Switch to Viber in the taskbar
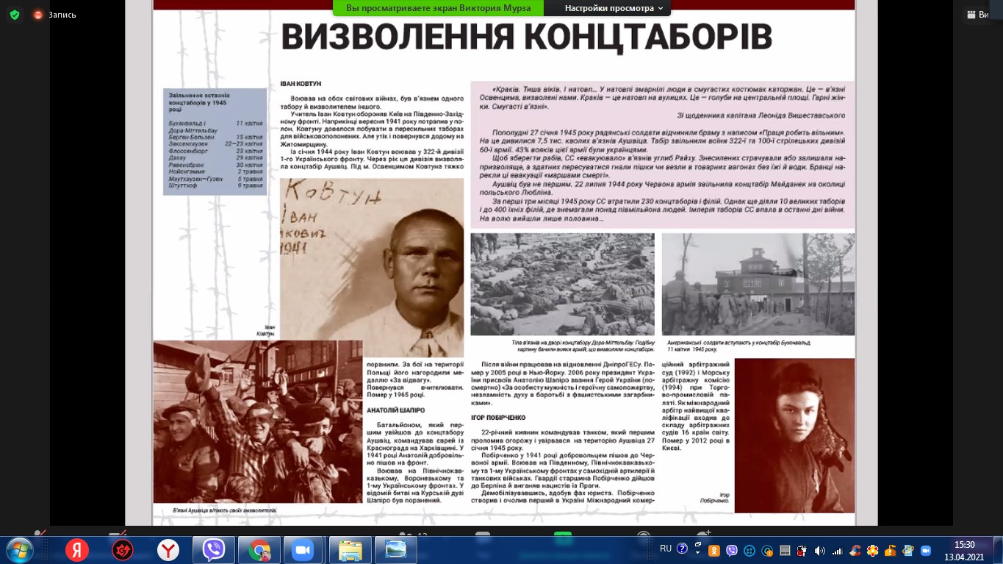Image resolution: width=1003 pixels, height=564 pixels. pyautogui.click(x=214, y=550)
